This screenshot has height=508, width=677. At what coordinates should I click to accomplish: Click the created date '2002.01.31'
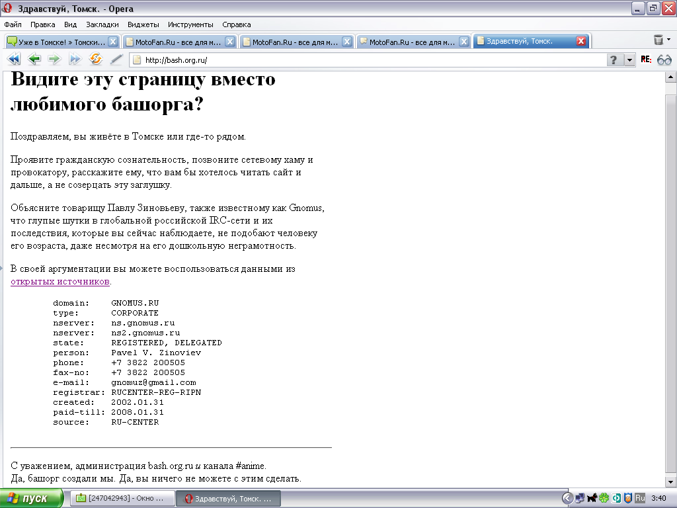[x=138, y=403]
